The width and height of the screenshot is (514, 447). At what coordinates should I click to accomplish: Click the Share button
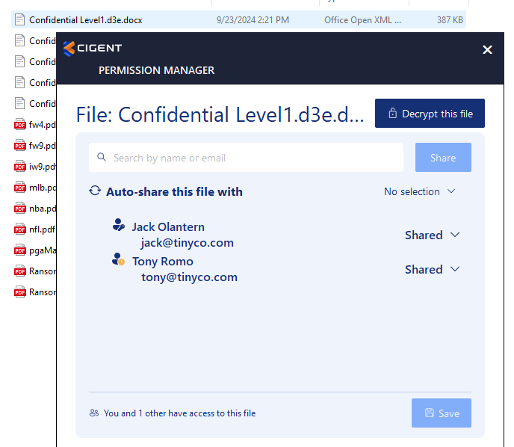tap(443, 158)
